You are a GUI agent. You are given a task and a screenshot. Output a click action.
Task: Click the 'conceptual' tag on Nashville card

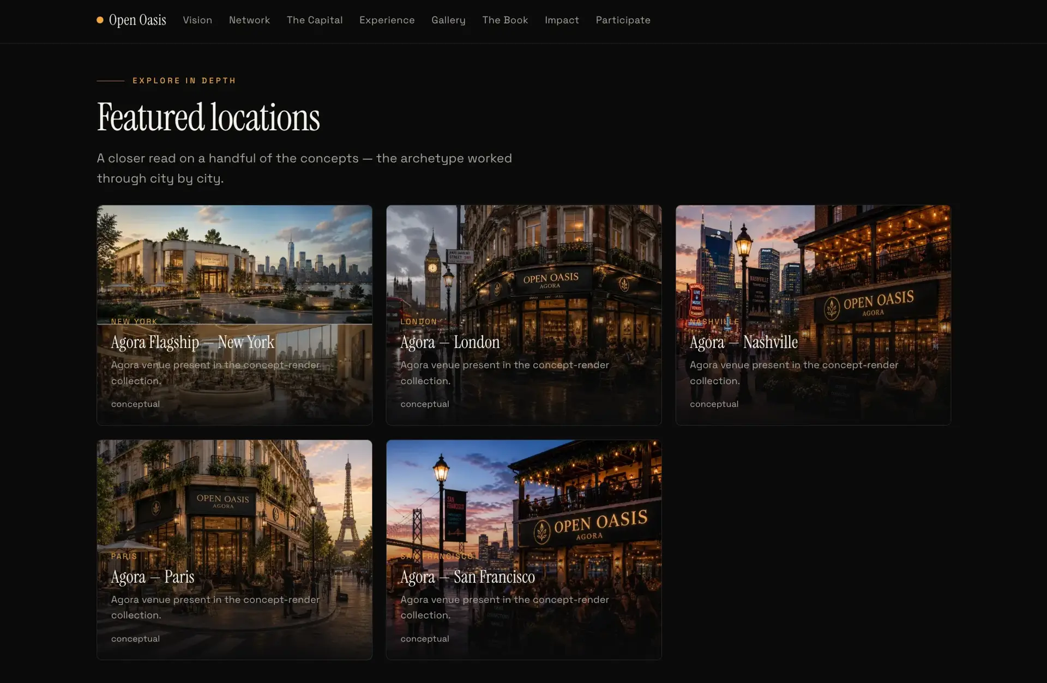(714, 404)
